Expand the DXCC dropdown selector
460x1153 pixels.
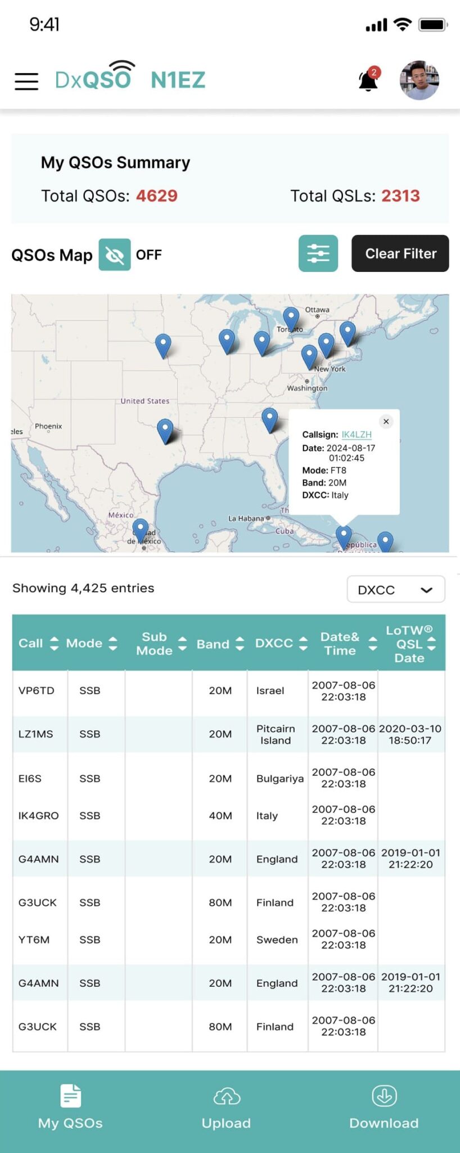(x=395, y=589)
